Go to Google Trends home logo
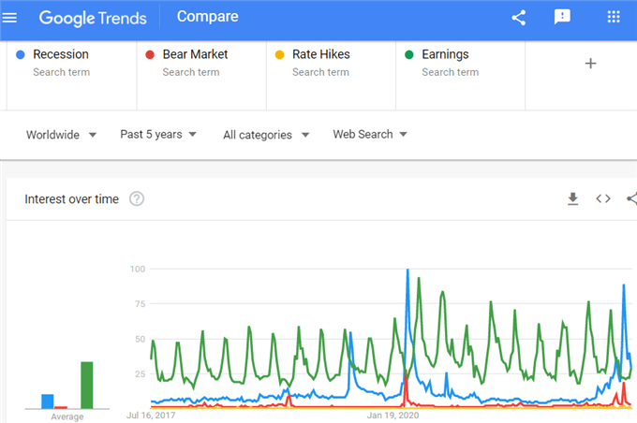The width and height of the screenshot is (637, 423). [x=93, y=19]
